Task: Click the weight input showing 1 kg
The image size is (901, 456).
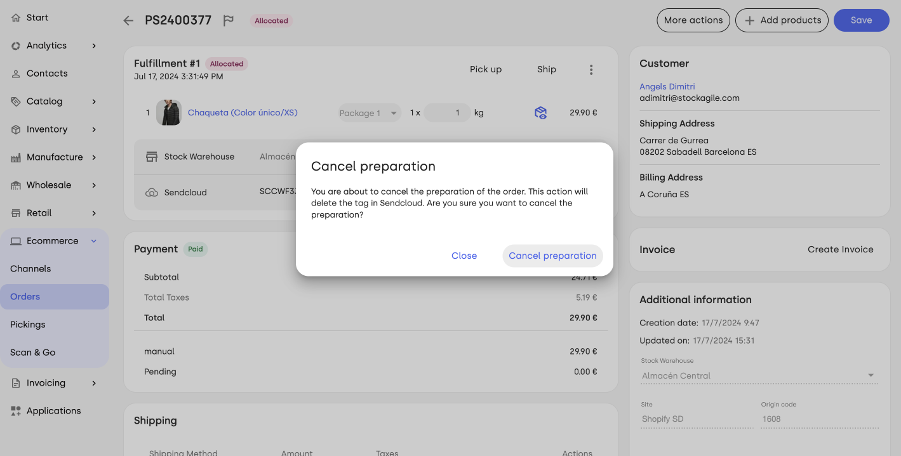Action: (448, 113)
